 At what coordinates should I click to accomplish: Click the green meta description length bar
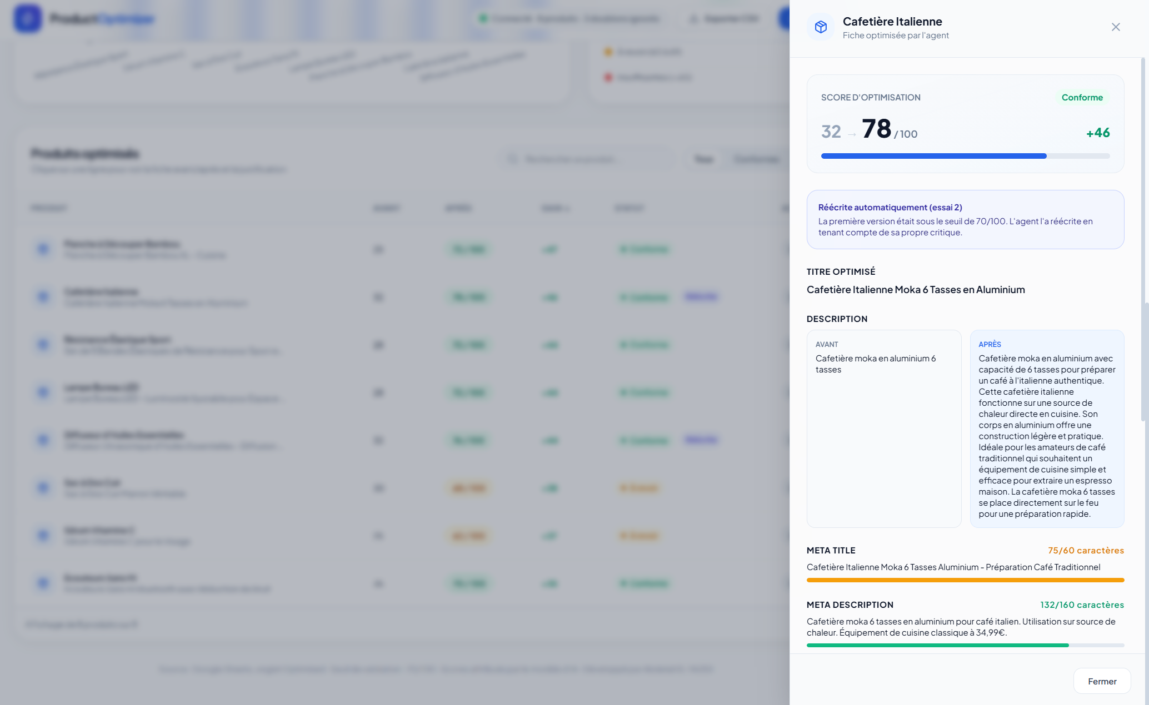[965, 646]
